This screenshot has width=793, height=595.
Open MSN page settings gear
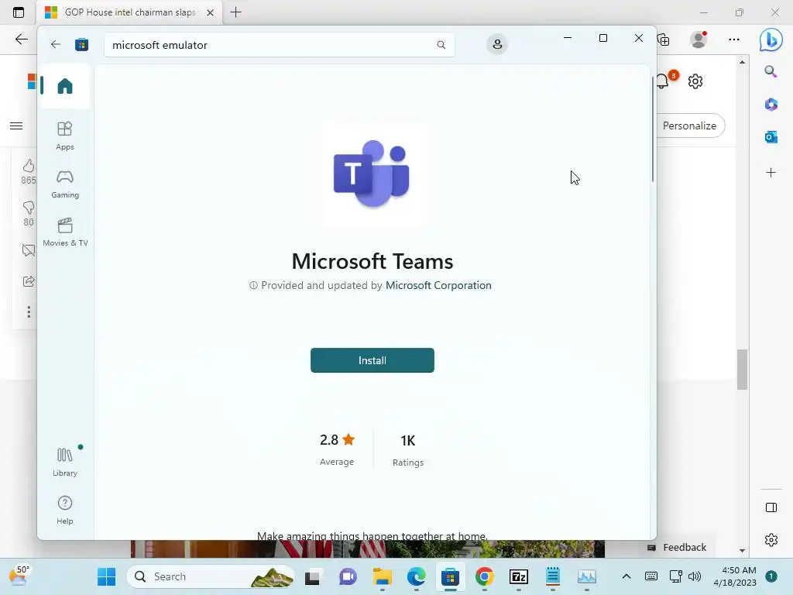coord(695,81)
